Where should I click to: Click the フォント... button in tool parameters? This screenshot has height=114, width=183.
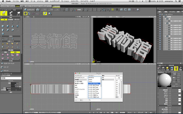[x=11, y=81]
